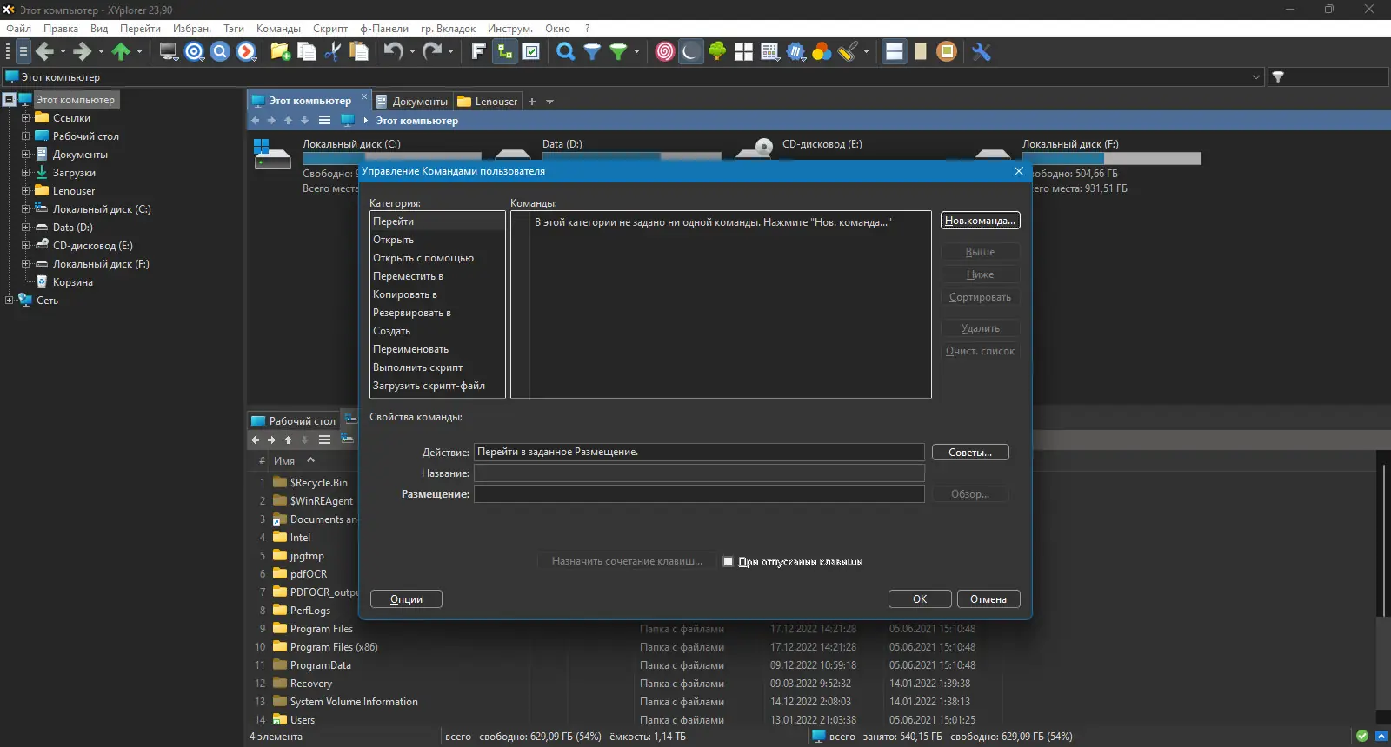The width and height of the screenshot is (1391, 747).
Task: Confirm dialog with OK button
Action: 920,599
